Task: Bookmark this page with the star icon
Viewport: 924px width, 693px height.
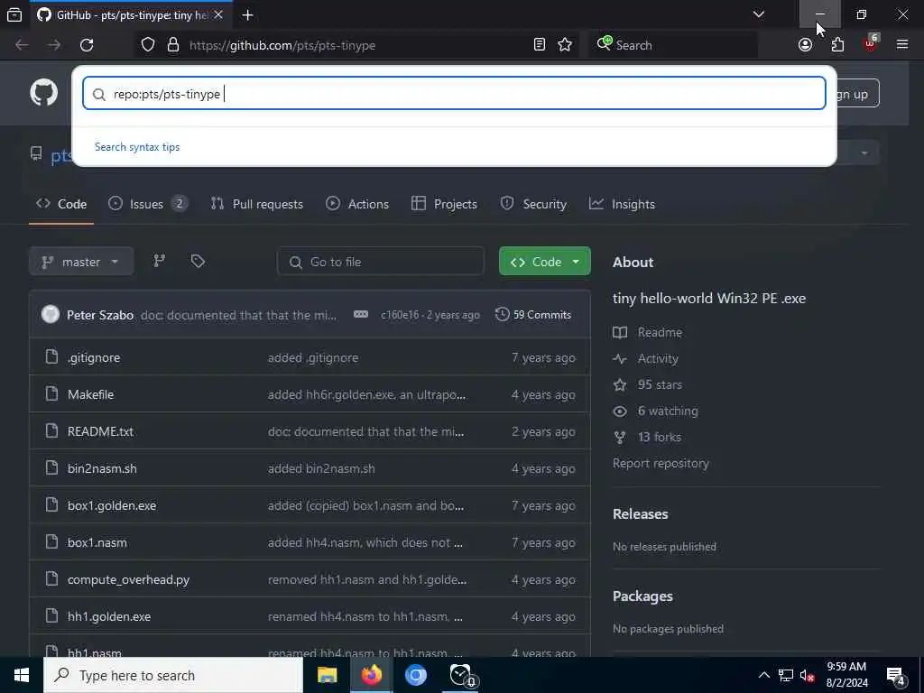Action: [x=565, y=45]
